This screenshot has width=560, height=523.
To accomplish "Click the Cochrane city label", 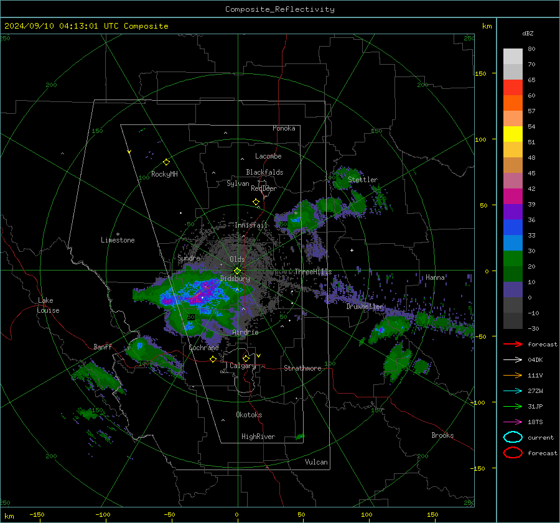I will point(203,348).
